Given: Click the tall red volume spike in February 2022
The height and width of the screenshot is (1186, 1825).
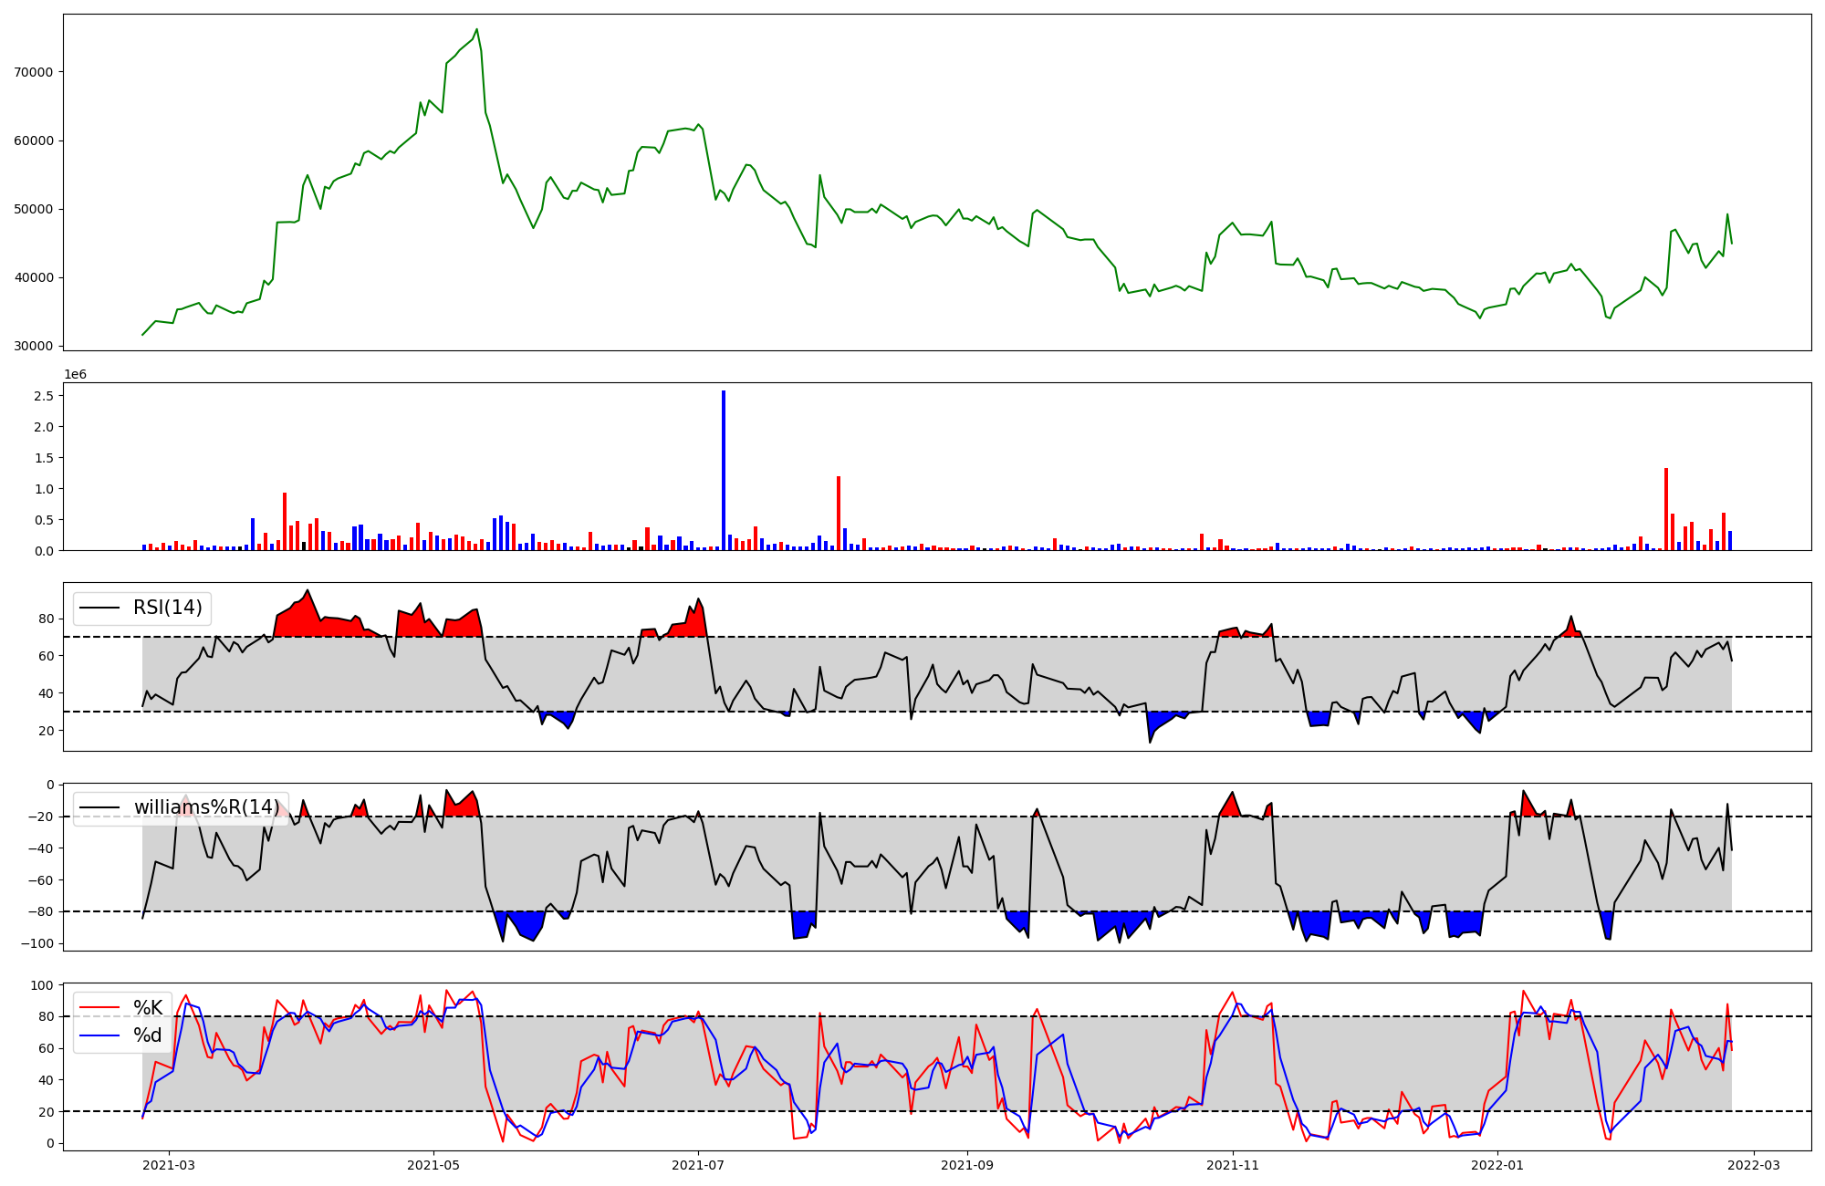Looking at the screenshot, I should click(x=1666, y=508).
